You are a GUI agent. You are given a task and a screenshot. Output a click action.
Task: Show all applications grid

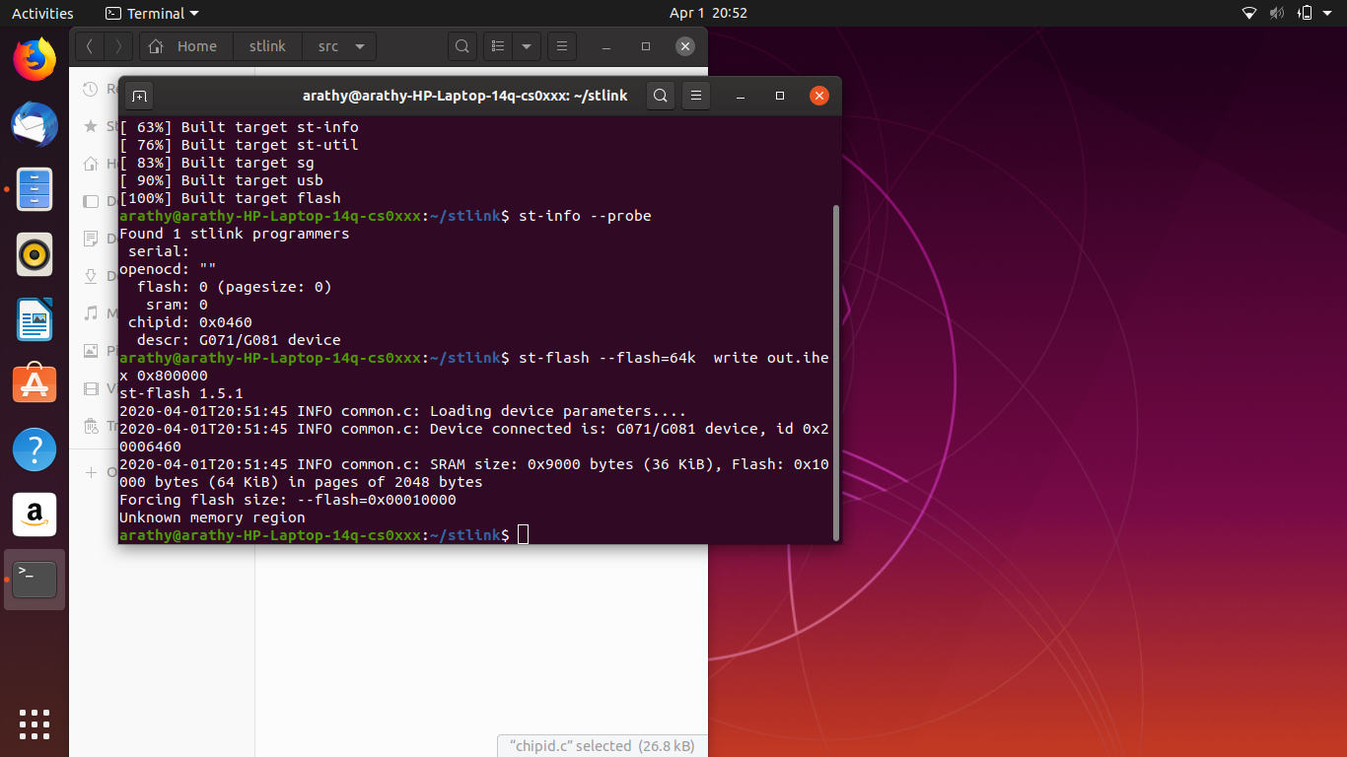[x=34, y=724]
